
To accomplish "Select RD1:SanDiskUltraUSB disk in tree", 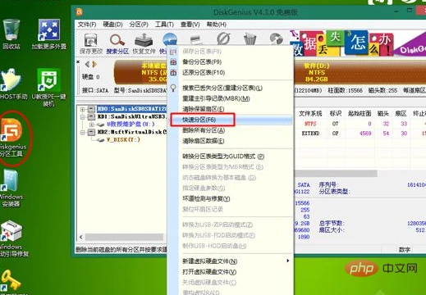I will 131,117.
